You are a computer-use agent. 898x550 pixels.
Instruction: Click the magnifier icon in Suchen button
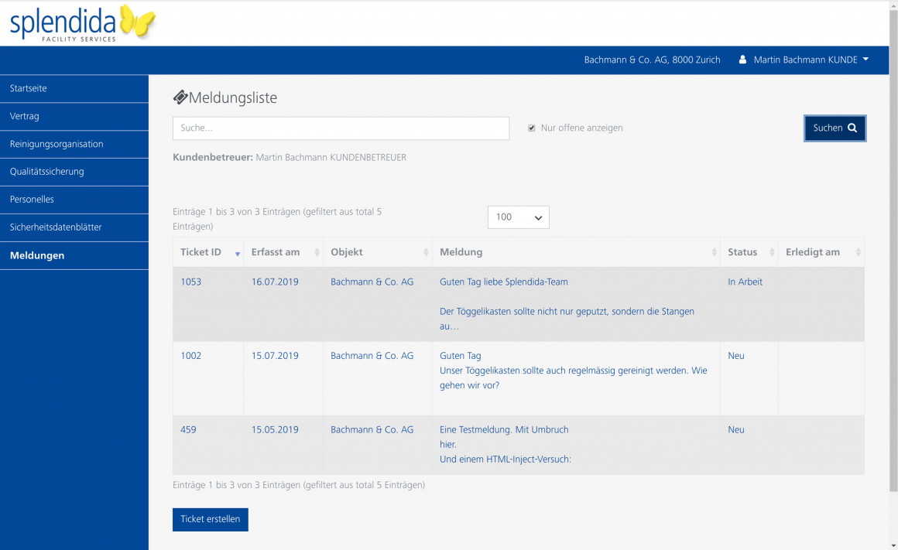pos(852,128)
